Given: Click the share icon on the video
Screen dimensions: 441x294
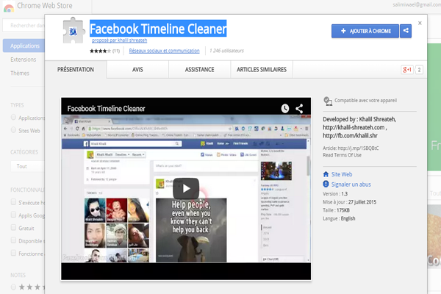Looking at the screenshot, I should click(x=299, y=108).
